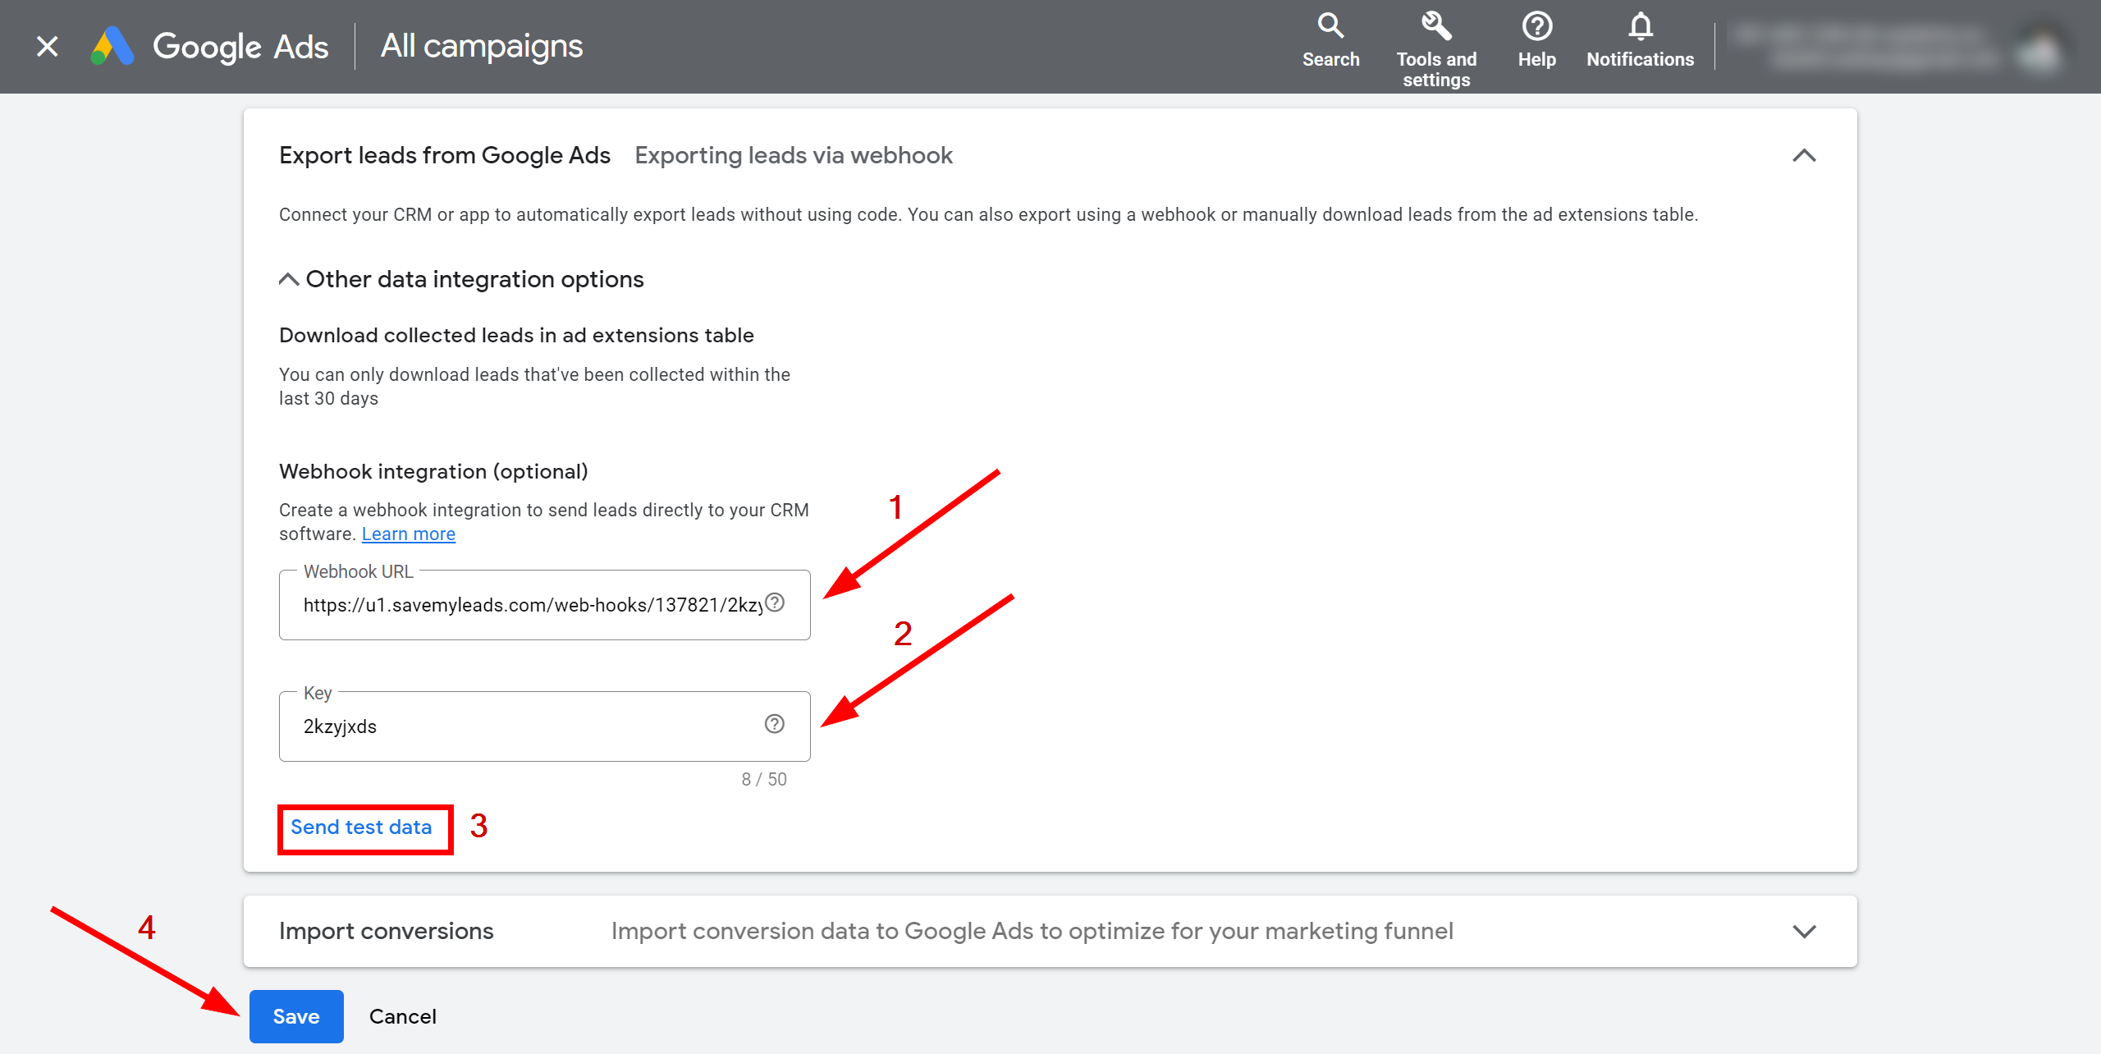Click the Import conversions heading
Screen dimensions: 2101x1054
coord(387,931)
